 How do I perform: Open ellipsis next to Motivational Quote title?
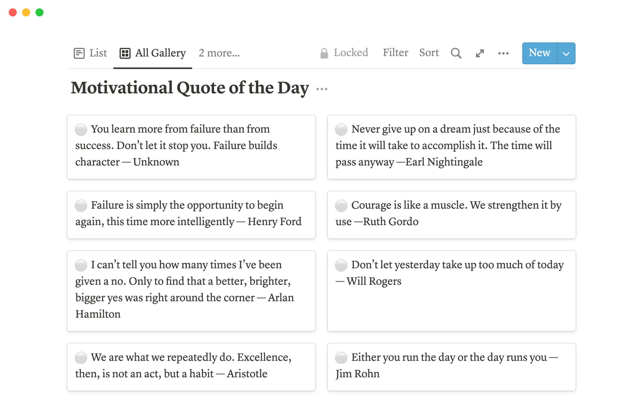[321, 89]
